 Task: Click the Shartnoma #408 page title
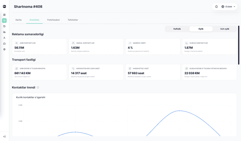28,7
